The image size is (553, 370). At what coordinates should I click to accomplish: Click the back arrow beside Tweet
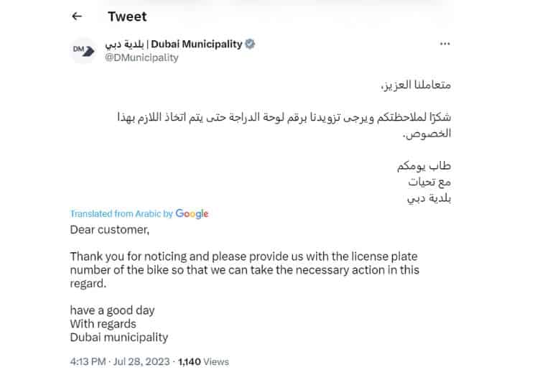coord(77,16)
